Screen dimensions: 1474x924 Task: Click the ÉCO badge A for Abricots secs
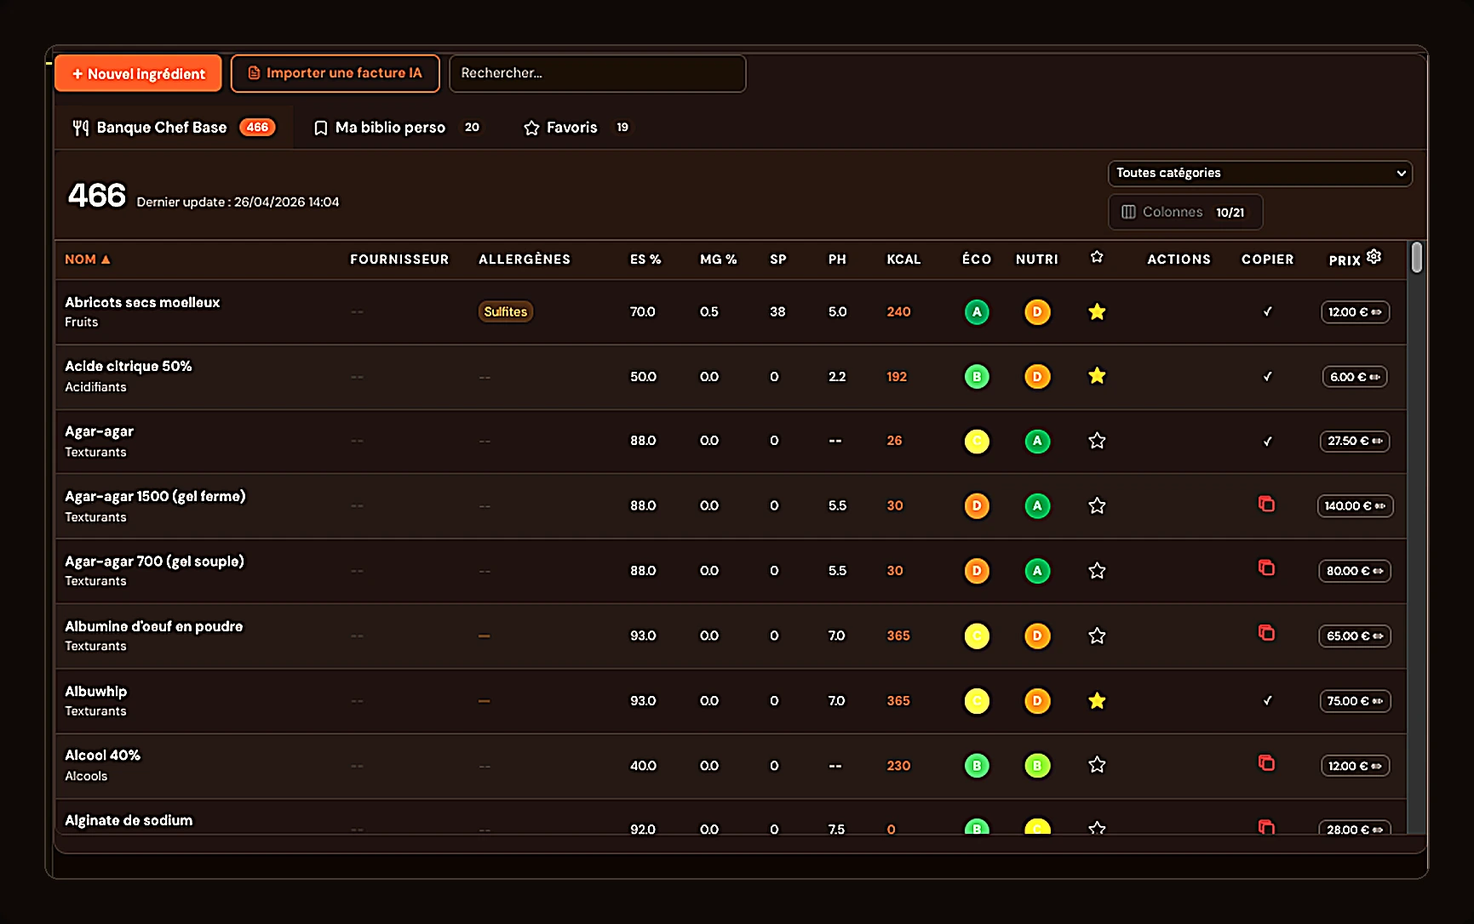pos(977,312)
